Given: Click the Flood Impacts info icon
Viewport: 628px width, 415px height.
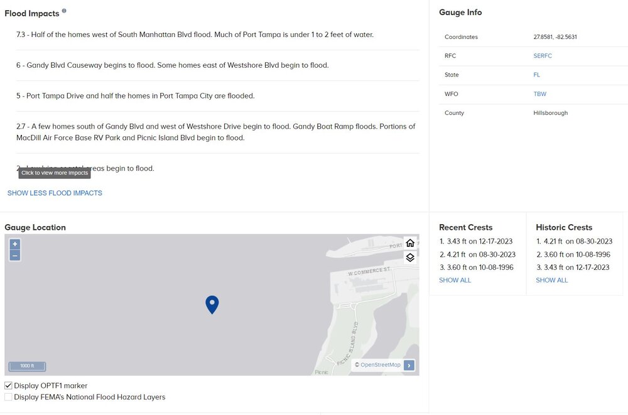Looking at the screenshot, I should click(64, 11).
